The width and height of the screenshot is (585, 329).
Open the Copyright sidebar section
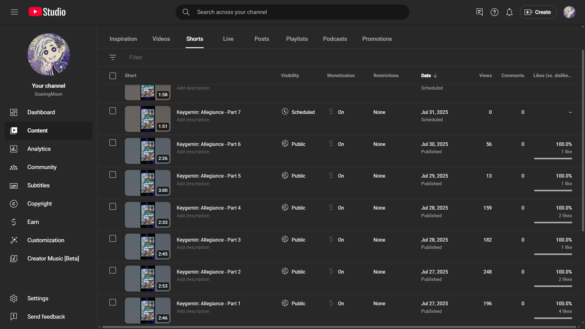(39, 203)
